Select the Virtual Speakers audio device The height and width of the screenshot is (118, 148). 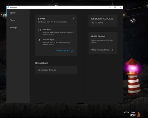point(102,50)
